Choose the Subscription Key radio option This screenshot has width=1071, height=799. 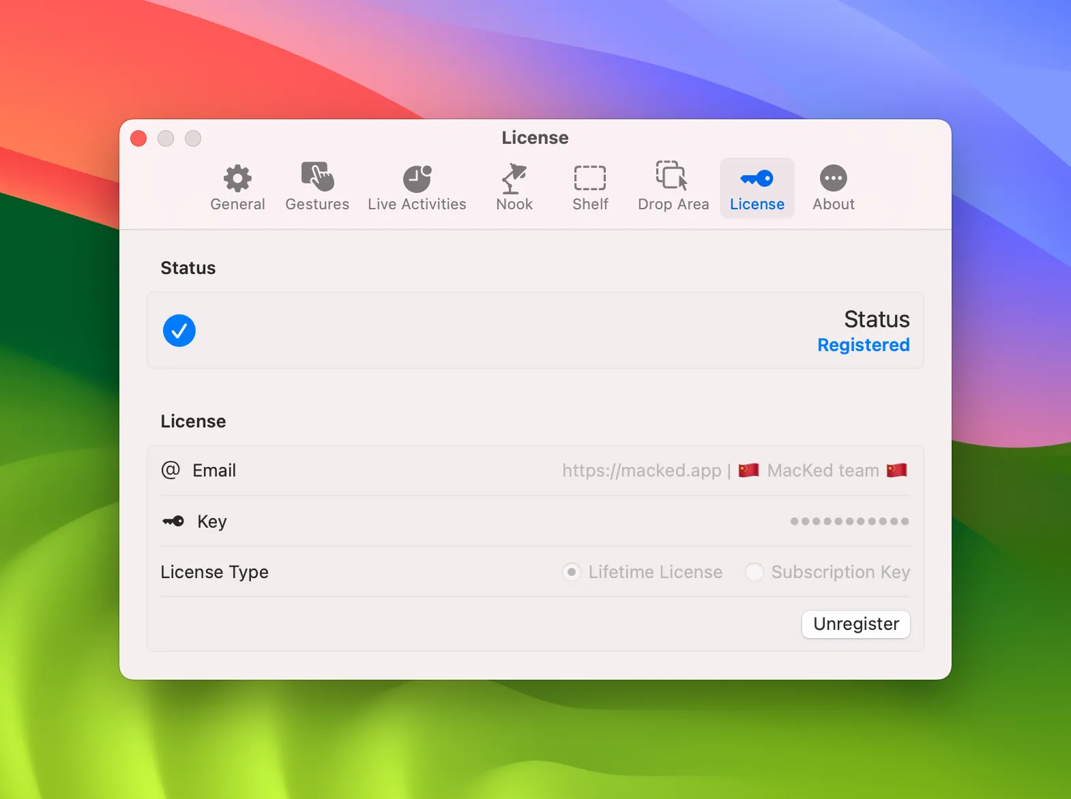754,572
